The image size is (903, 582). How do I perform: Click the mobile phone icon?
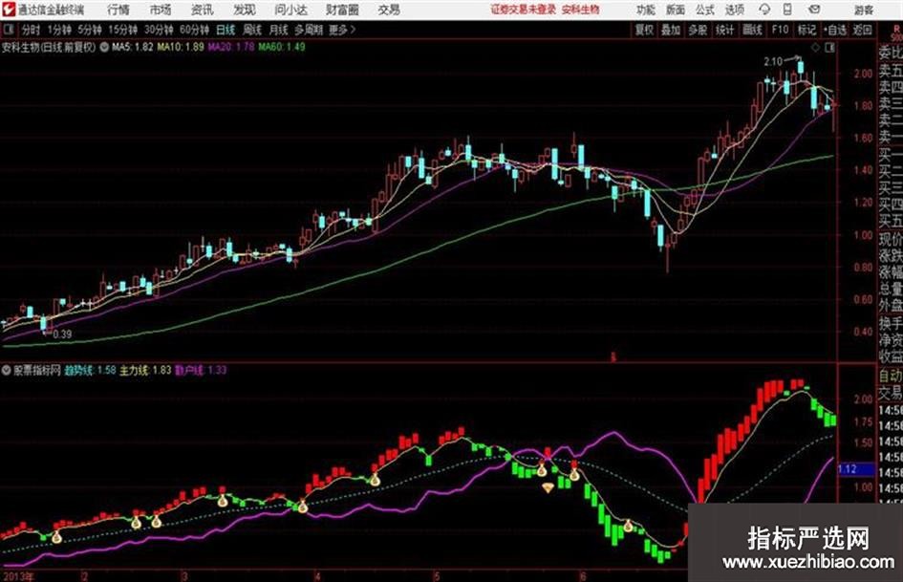[x=787, y=10]
